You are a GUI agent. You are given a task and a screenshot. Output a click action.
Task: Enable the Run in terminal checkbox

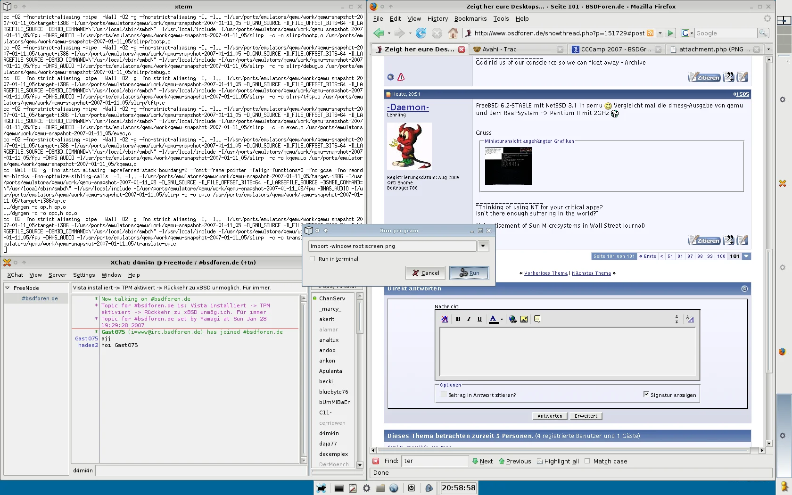(x=313, y=259)
